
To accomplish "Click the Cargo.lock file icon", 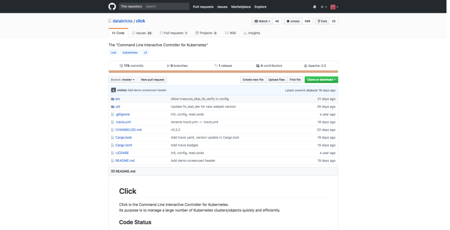I will click(x=112, y=138).
